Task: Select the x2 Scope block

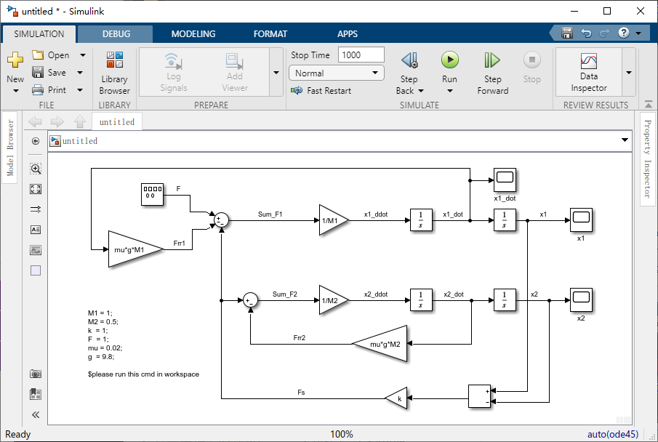Action: [581, 300]
